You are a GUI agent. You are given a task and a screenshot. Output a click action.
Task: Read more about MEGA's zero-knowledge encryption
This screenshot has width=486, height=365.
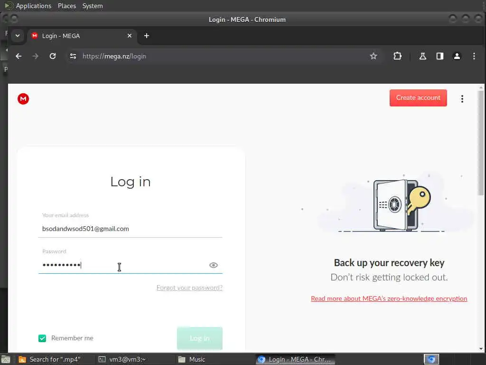[x=389, y=298]
